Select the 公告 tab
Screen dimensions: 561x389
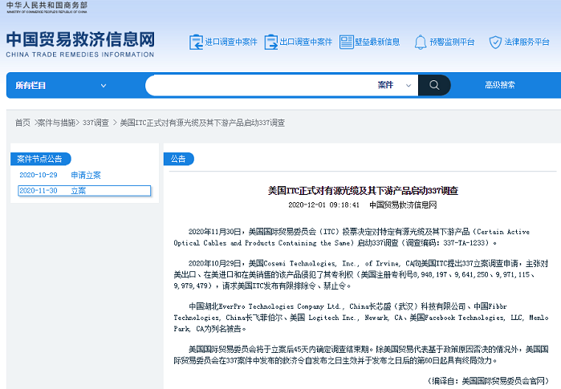pos(178,159)
